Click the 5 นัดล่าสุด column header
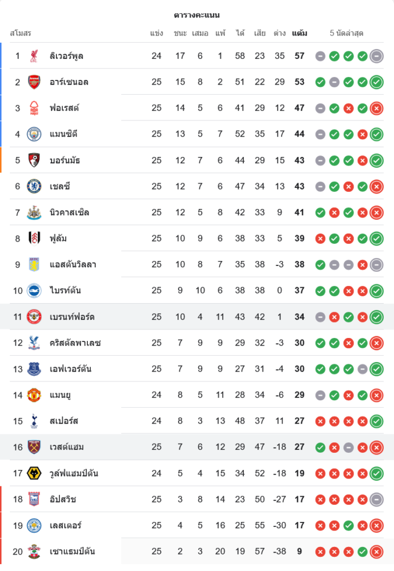This screenshot has height=571, width=394. click(347, 33)
